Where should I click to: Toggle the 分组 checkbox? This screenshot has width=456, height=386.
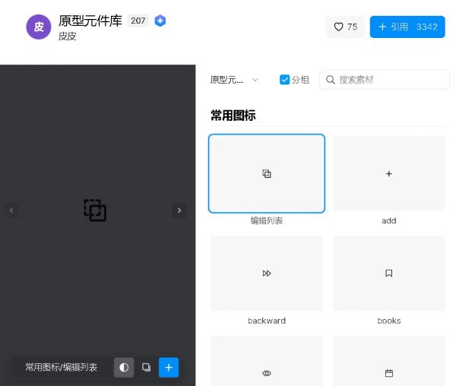click(x=285, y=80)
